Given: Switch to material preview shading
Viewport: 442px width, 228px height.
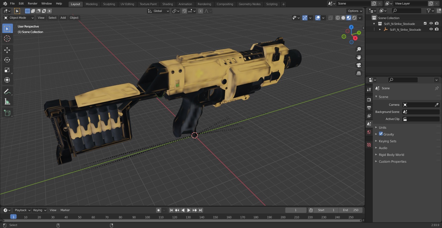Looking at the screenshot, I should (x=349, y=18).
